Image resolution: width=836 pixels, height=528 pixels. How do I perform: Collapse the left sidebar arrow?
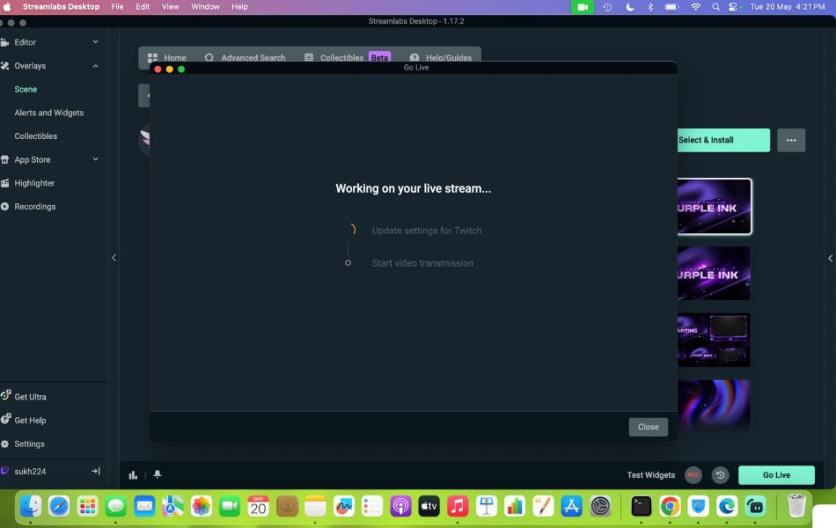114,258
